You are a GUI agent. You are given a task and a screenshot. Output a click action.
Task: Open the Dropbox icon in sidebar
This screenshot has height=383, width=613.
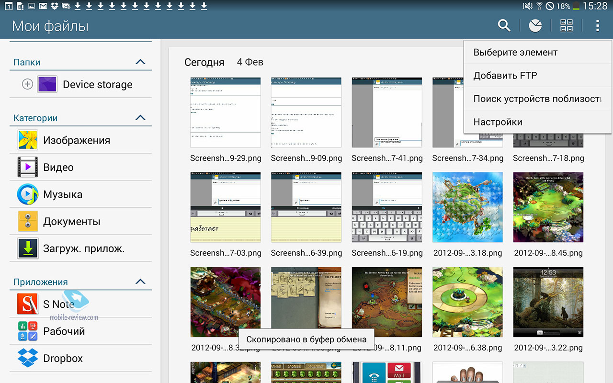(28, 358)
